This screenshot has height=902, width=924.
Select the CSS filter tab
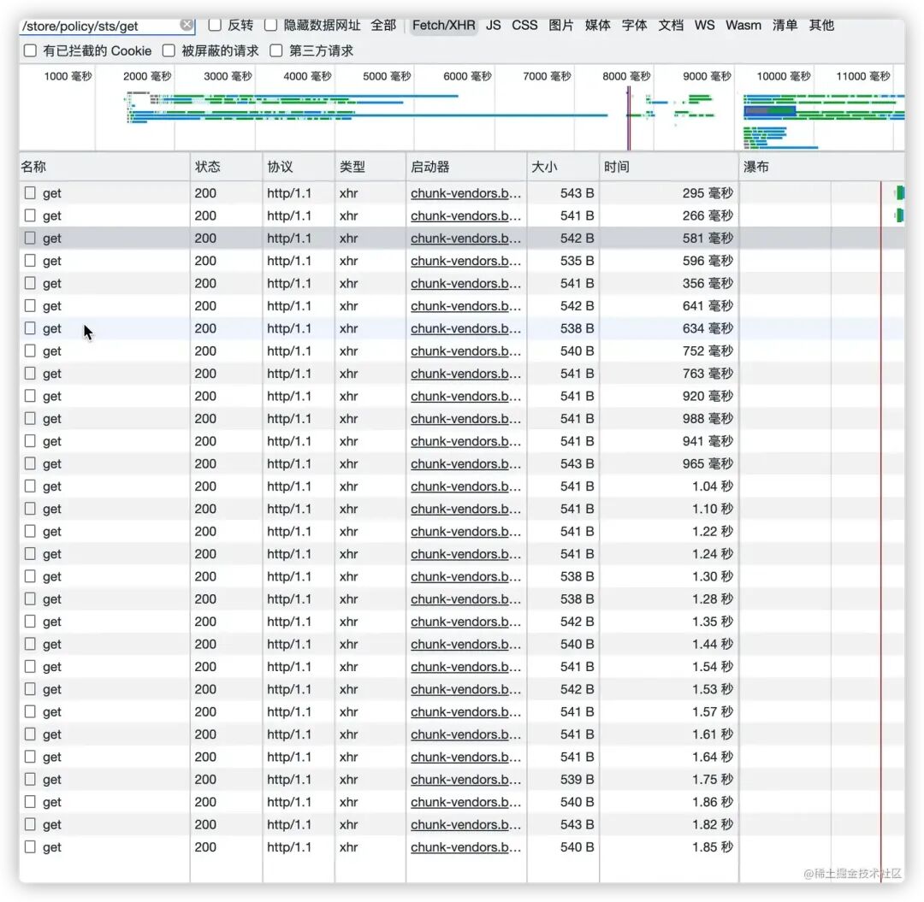click(524, 26)
